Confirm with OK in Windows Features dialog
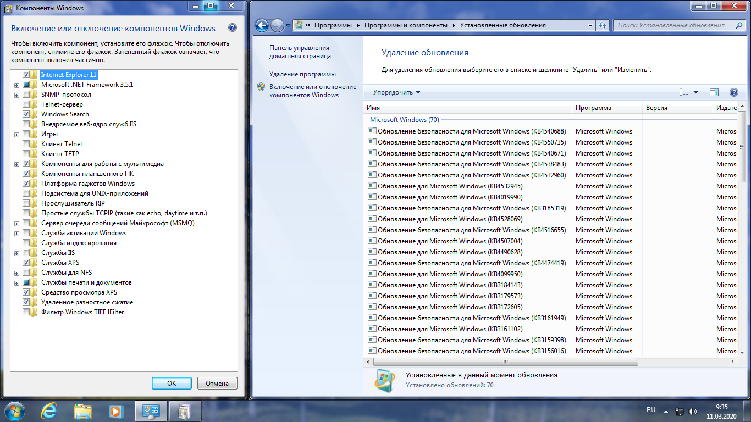The image size is (751, 422). point(172,384)
